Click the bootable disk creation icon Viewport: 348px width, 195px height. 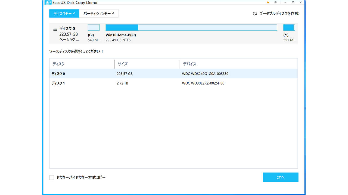(x=255, y=14)
